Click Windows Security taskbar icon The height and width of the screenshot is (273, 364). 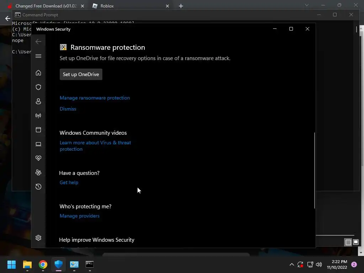tap(59, 264)
